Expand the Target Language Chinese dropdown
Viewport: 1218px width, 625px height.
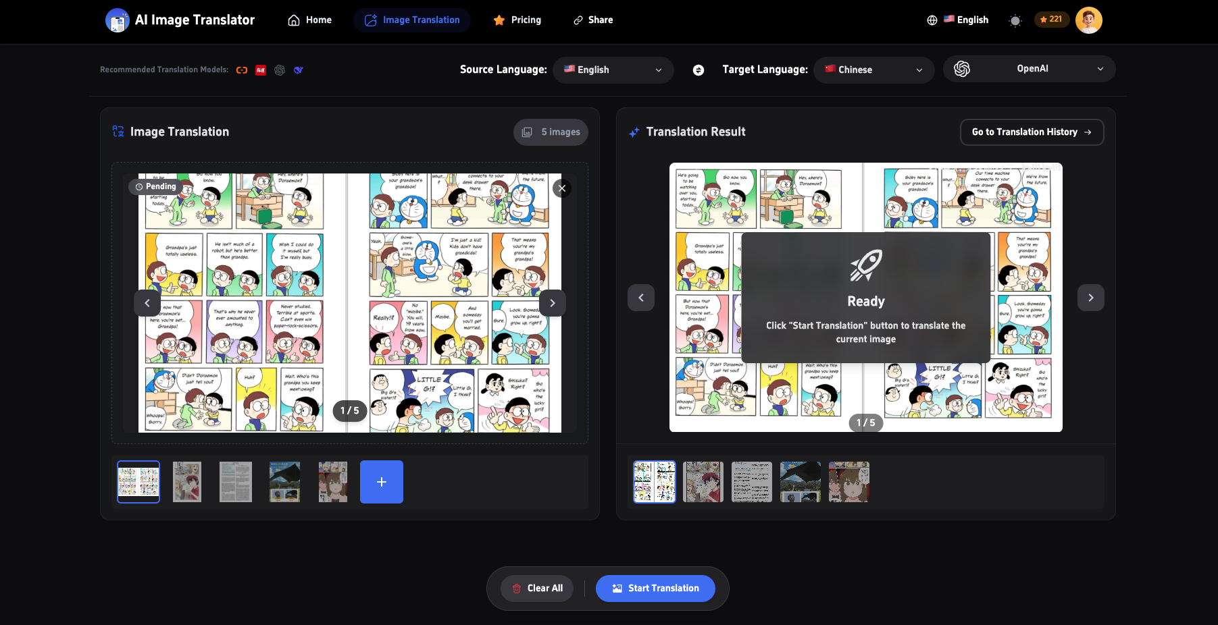(x=873, y=70)
